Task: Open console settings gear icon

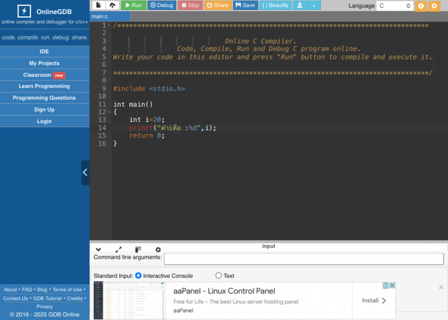Action: point(158,249)
